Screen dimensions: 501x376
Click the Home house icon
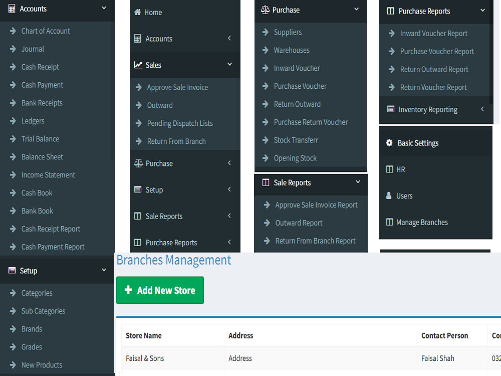point(137,12)
